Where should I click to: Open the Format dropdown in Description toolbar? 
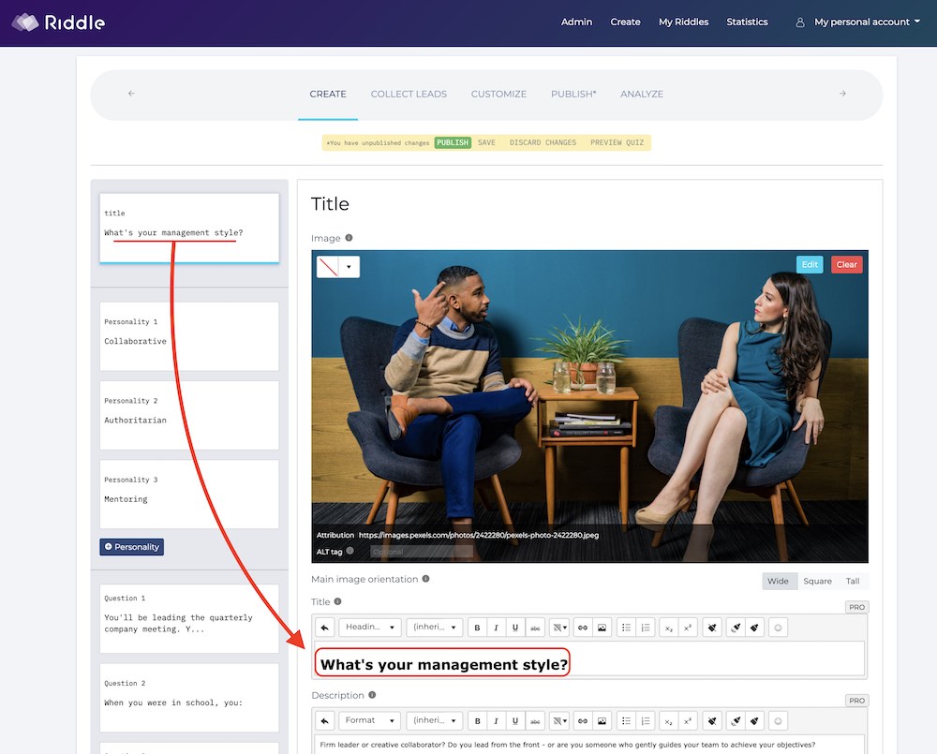(370, 720)
